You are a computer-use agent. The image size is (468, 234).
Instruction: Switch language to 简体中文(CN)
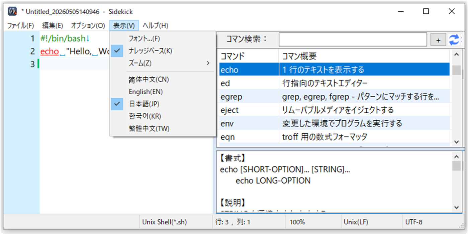point(163,80)
